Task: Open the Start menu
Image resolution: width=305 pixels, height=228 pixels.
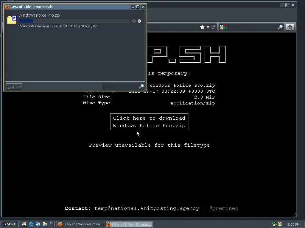Action: coord(9,224)
